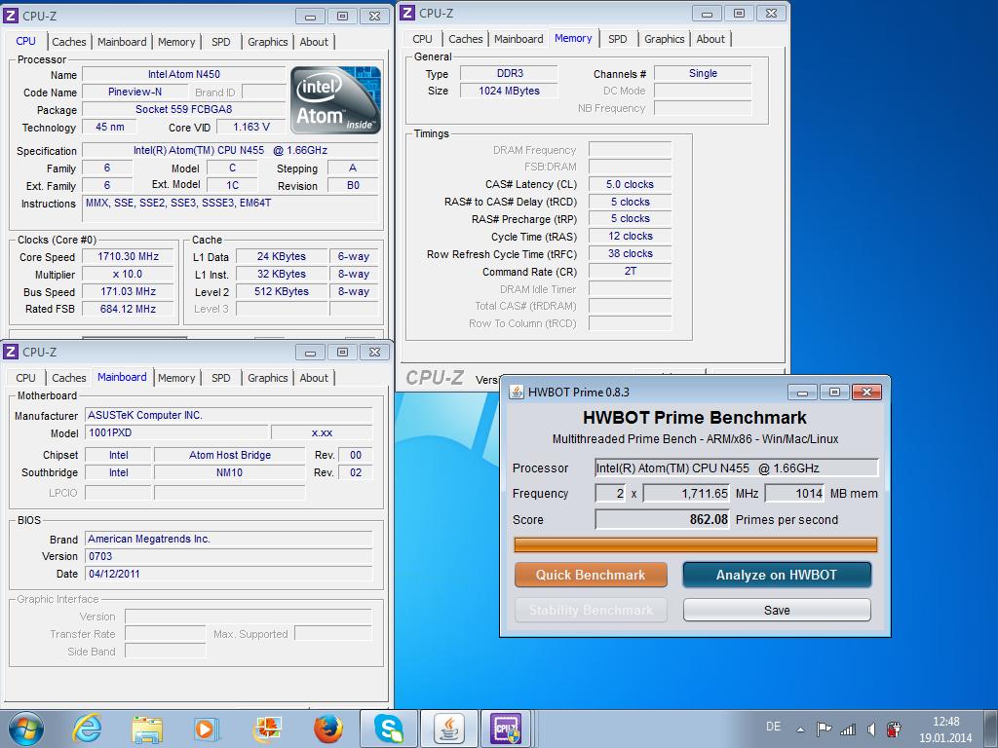Select CPU tab in Memory CPU-Z window
This screenshot has height=748, width=998.
(x=422, y=39)
